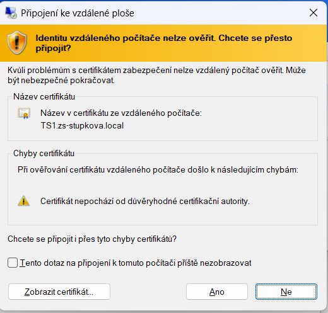
Task: Confirm connection with the 'Ano' button
Action: [217, 292]
